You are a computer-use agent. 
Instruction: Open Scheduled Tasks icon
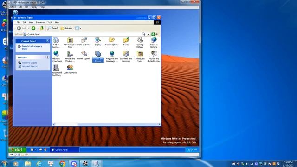point(140,56)
